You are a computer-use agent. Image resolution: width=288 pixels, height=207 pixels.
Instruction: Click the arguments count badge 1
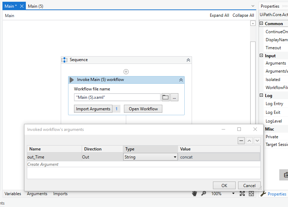pyautogui.click(x=117, y=109)
